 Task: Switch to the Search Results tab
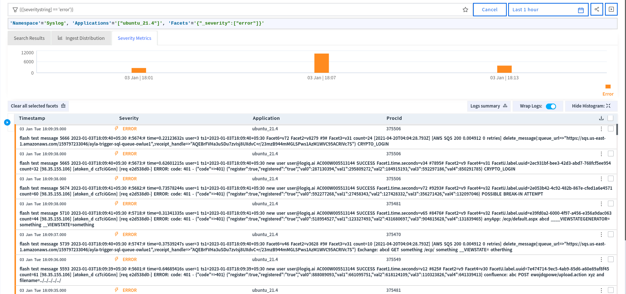[x=29, y=38]
